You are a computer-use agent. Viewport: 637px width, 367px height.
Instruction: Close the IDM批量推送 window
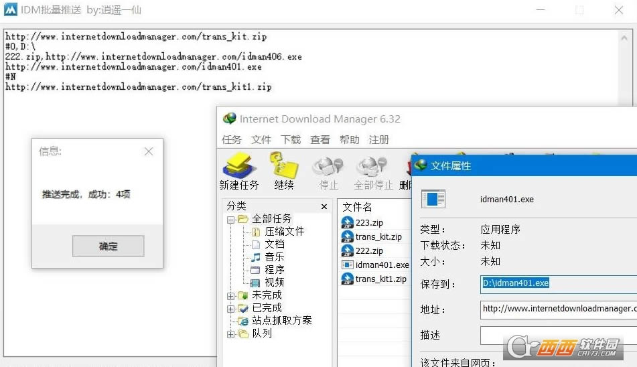619,10
